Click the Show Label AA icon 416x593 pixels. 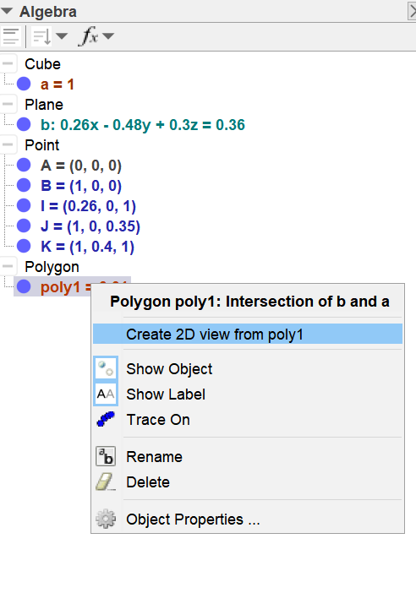[106, 394]
